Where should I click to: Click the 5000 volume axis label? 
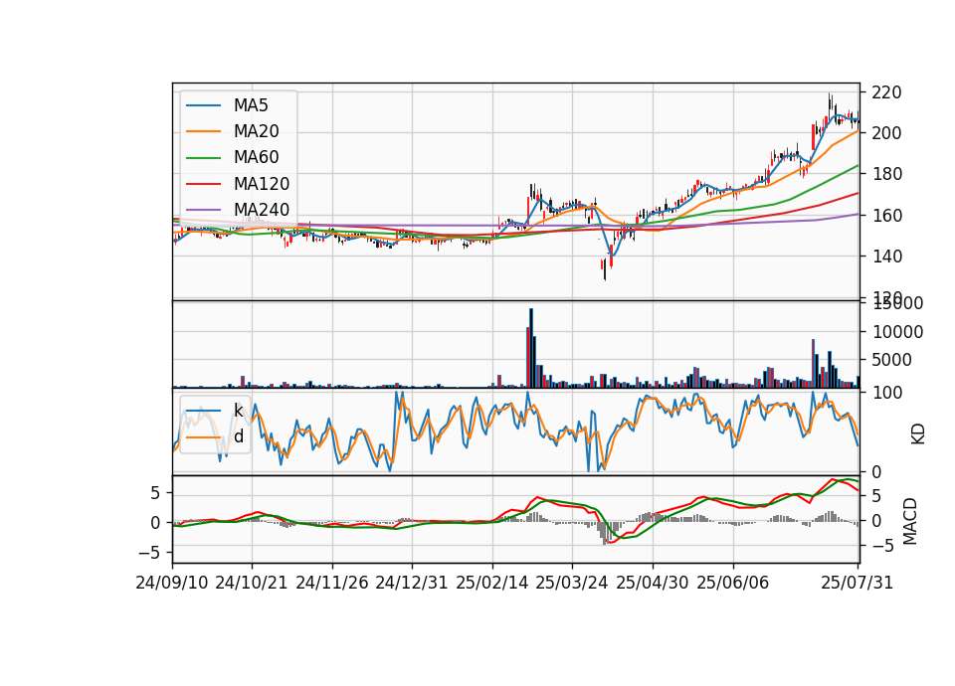[891, 360]
